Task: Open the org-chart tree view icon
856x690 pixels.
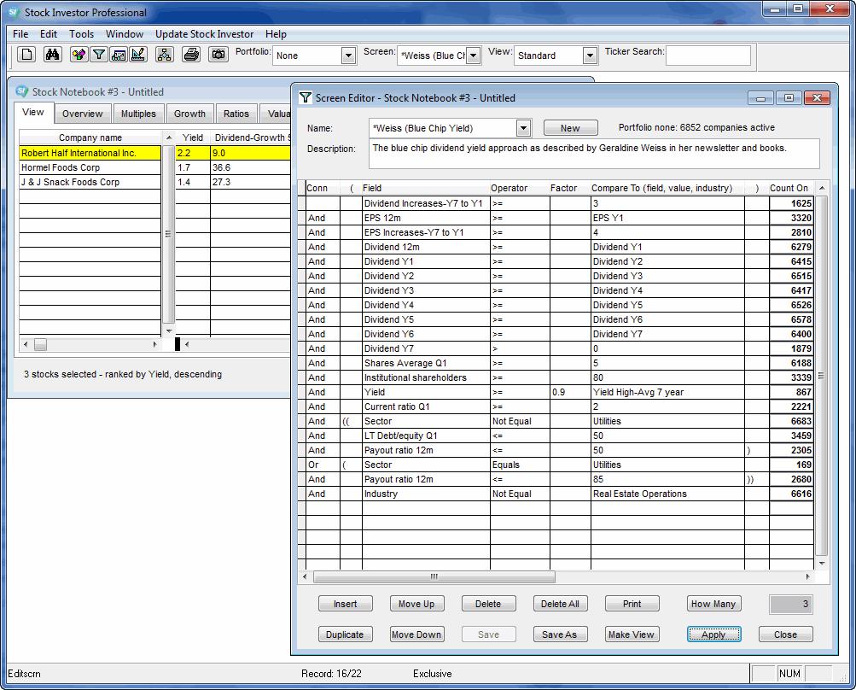Action: (166, 55)
